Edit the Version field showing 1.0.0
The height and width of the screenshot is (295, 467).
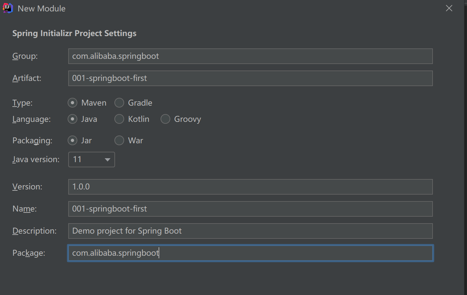(250, 187)
